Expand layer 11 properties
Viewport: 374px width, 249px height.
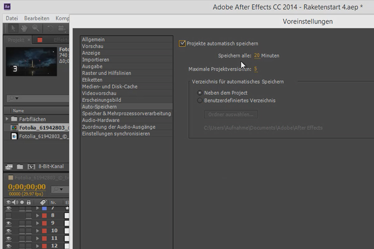coord(38,238)
